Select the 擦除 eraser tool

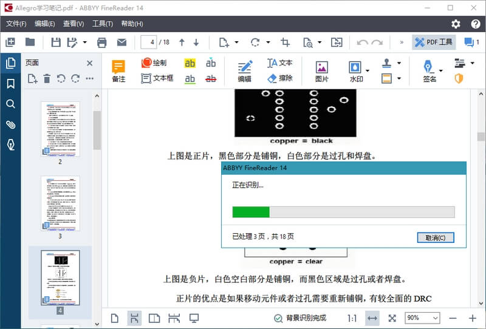click(x=279, y=78)
